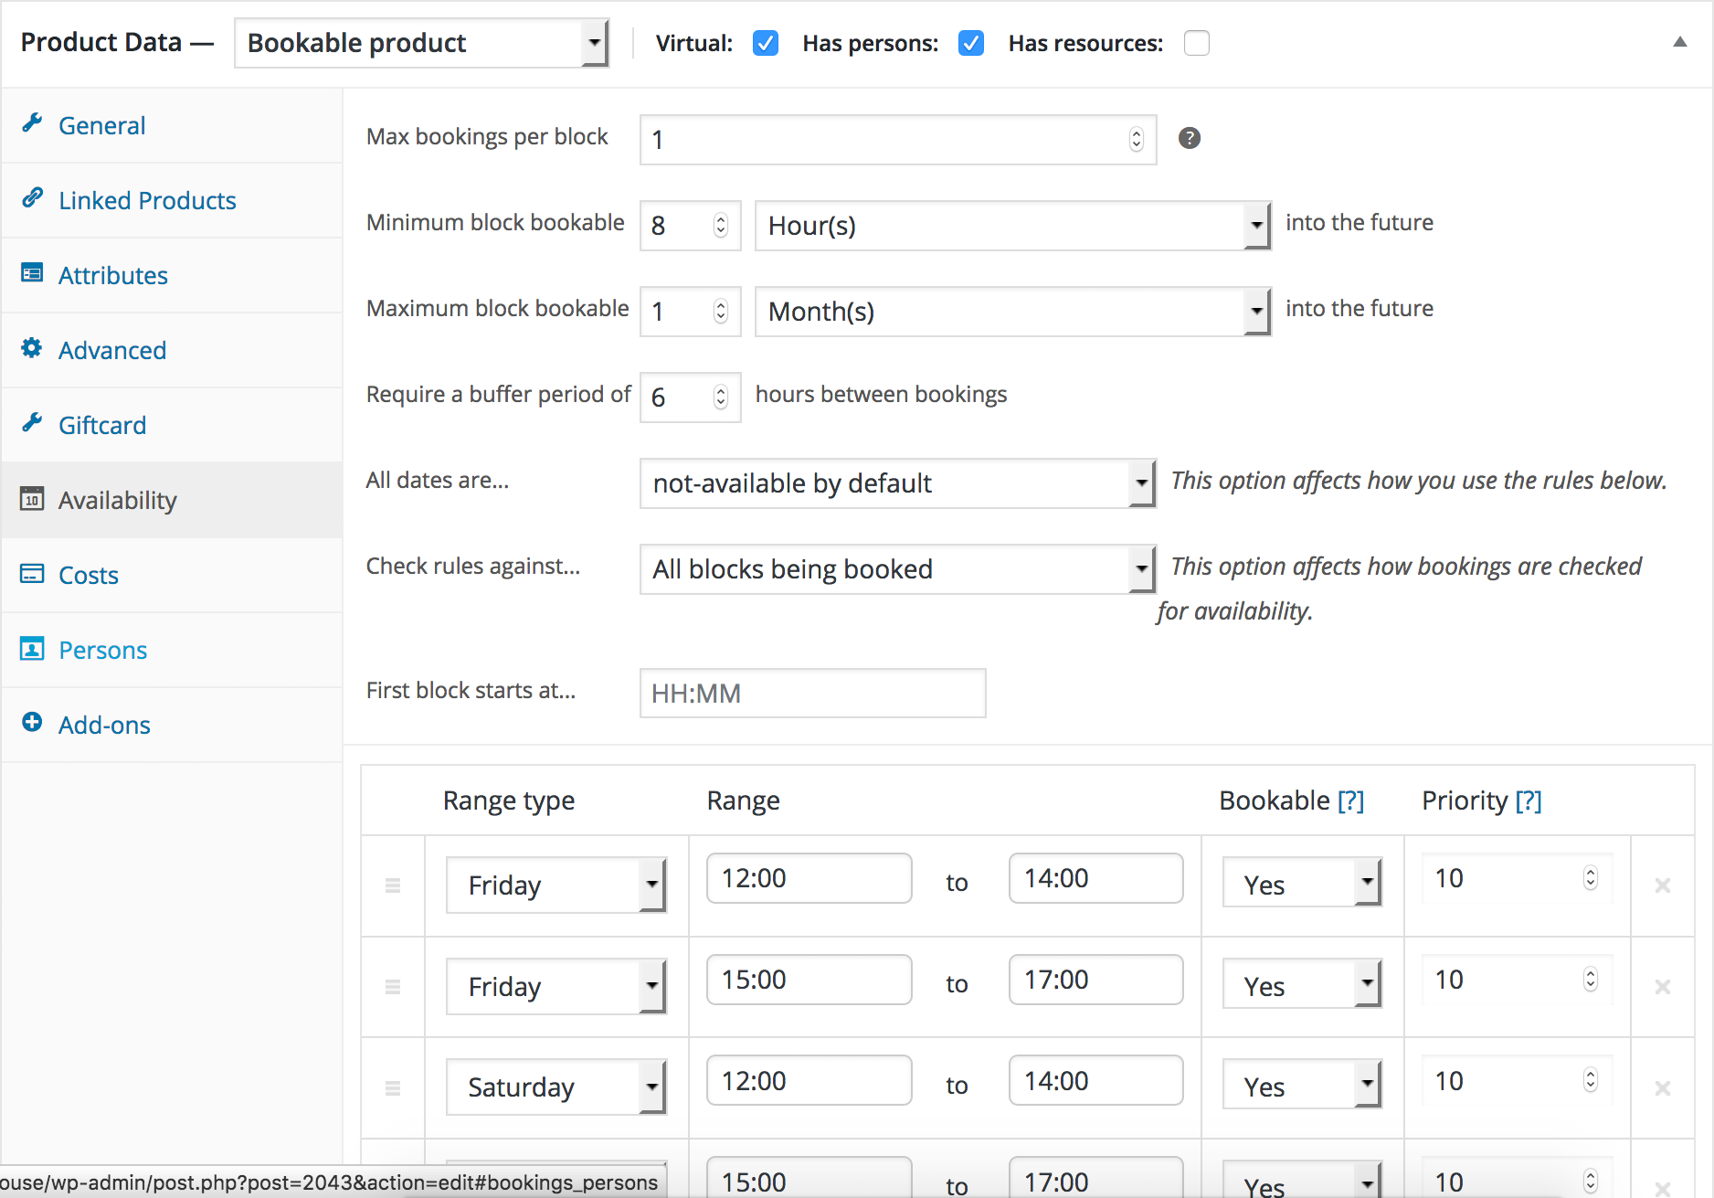Image resolution: width=1714 pixels, height=1198 pixels.
Task: Grab drag handle of Friday 15:00 row
Action: 393,987
